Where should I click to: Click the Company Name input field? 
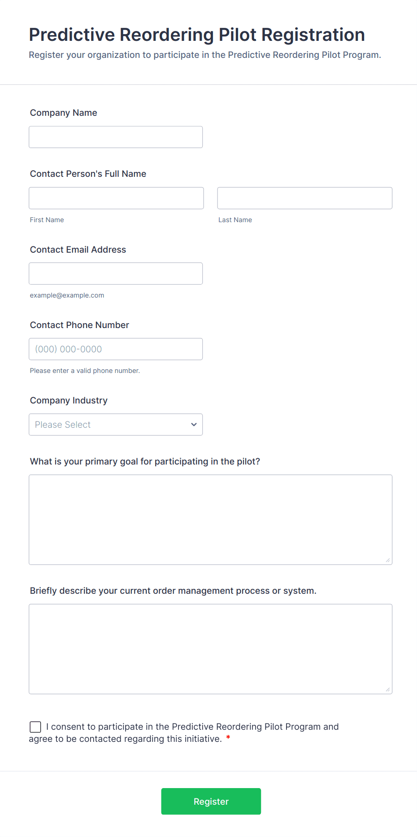point(116,137)
